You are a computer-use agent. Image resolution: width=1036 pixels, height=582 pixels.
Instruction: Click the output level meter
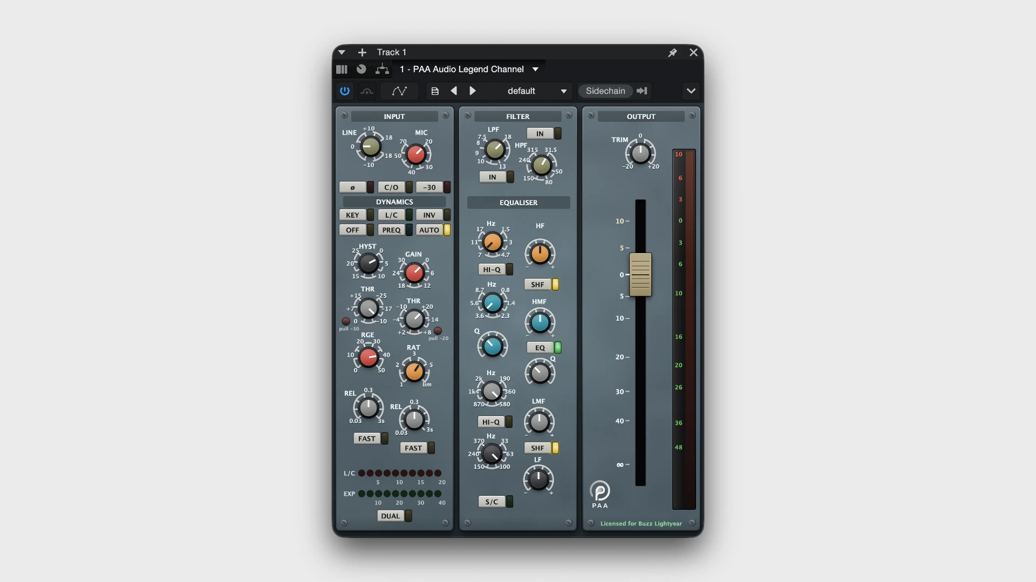tap(684, 329)
